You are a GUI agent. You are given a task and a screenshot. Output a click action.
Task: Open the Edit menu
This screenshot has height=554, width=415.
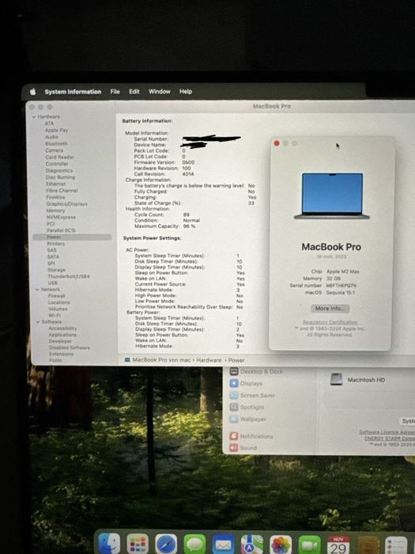(x=134, y=92)
